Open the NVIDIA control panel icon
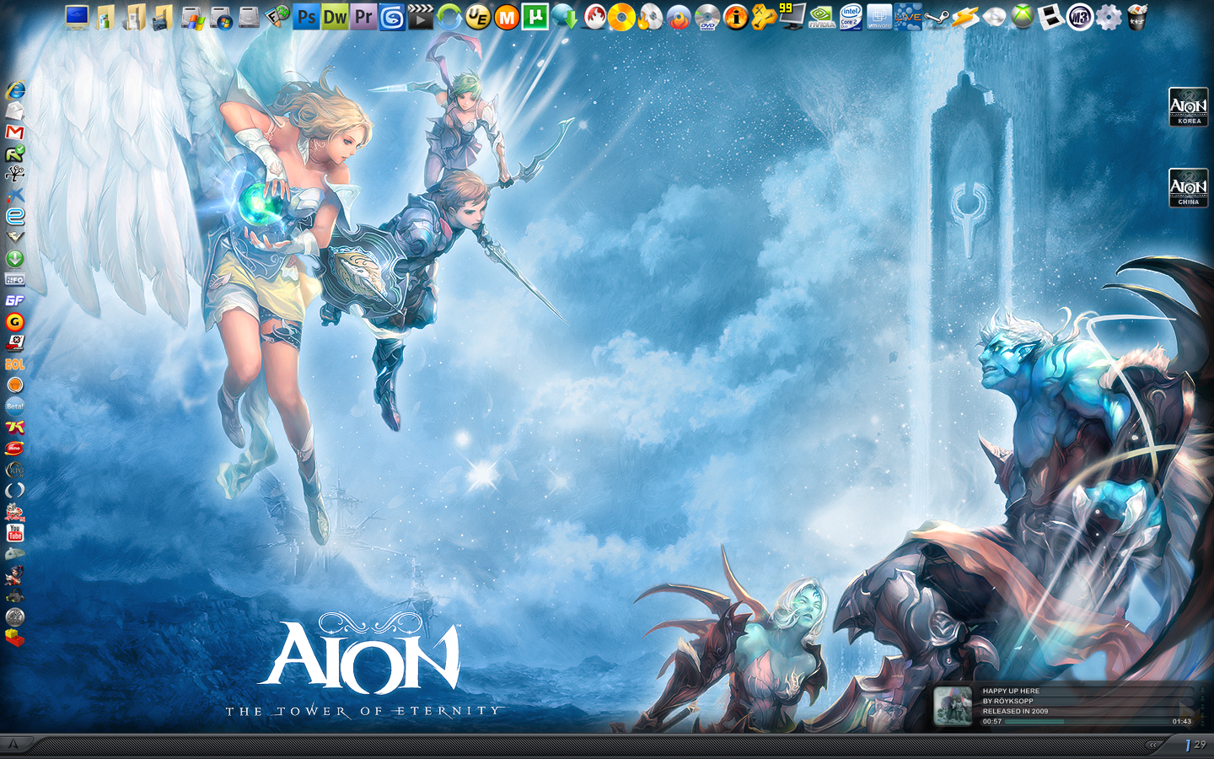 pos(822,17)
